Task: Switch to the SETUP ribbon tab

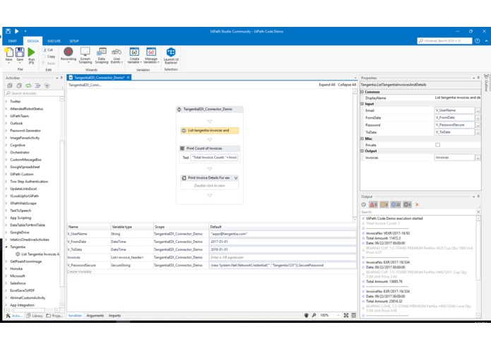Action: coord(74,41)
